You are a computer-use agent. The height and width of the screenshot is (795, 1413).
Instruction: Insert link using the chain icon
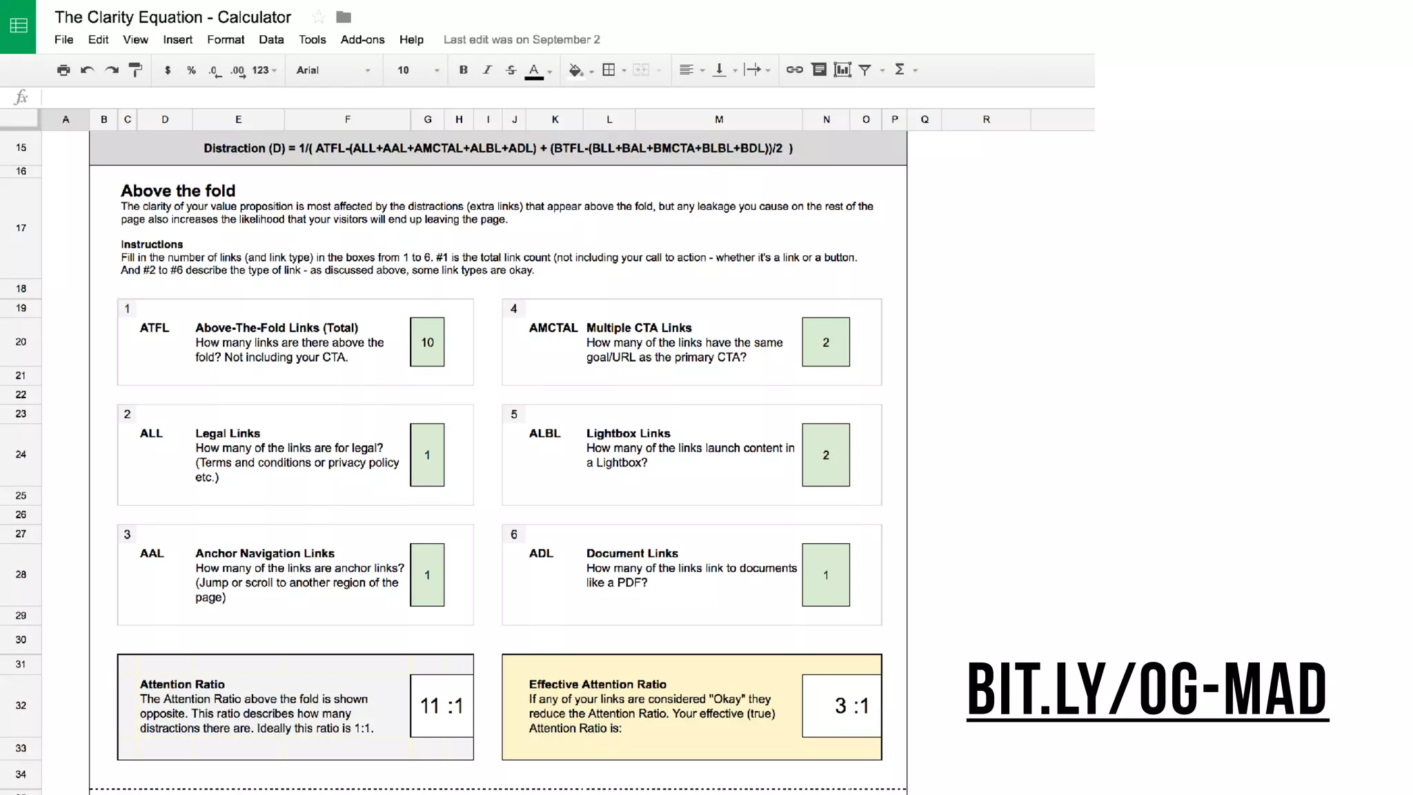(794, 70)
